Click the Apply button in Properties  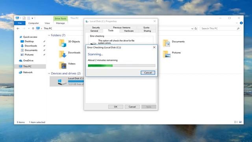coord(149,107)
